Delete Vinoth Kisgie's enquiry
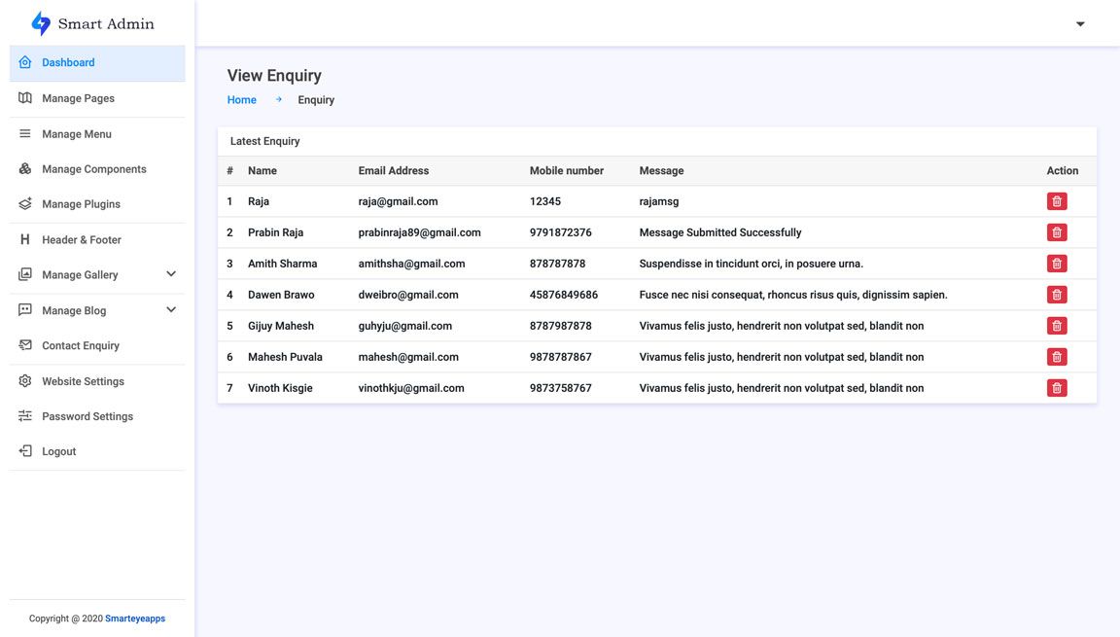Screen dimensions: 1120x637 pos(1057,388)
